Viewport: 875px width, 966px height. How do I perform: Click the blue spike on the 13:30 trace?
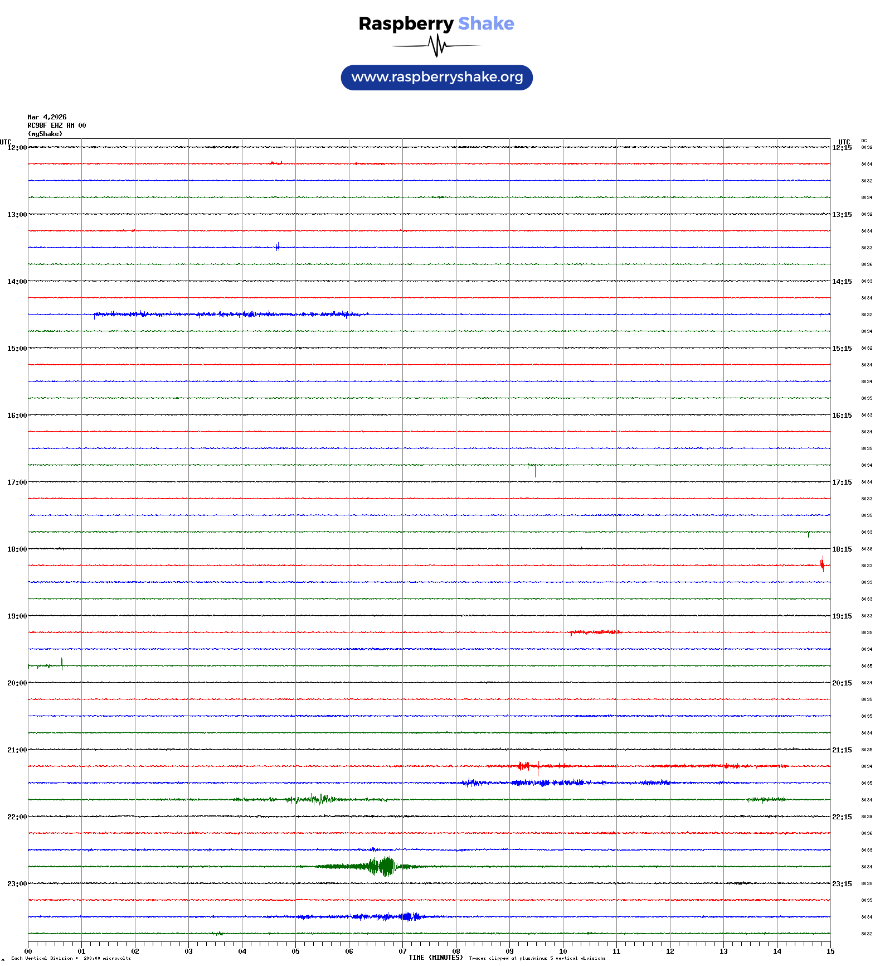click(278, 247)
